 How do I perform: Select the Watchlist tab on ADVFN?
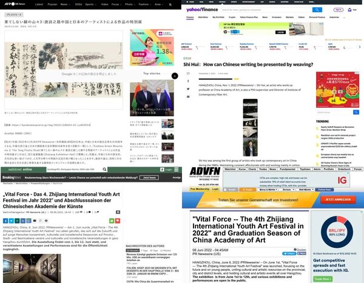231,169
